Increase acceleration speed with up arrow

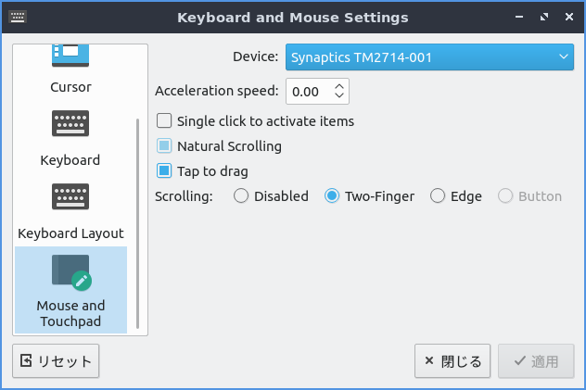pyautogui.click(x=339, y=86)
